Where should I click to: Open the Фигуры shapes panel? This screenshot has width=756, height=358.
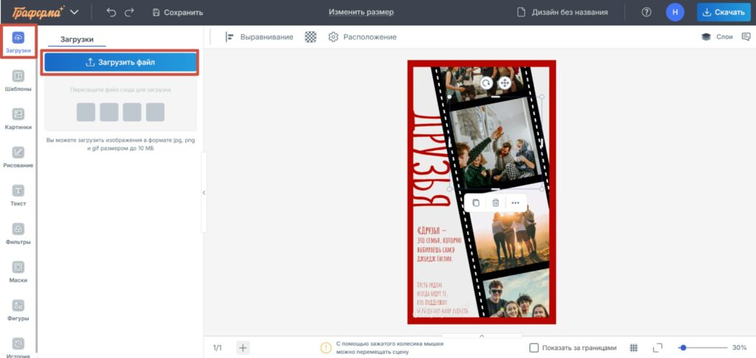pos(18,310)
